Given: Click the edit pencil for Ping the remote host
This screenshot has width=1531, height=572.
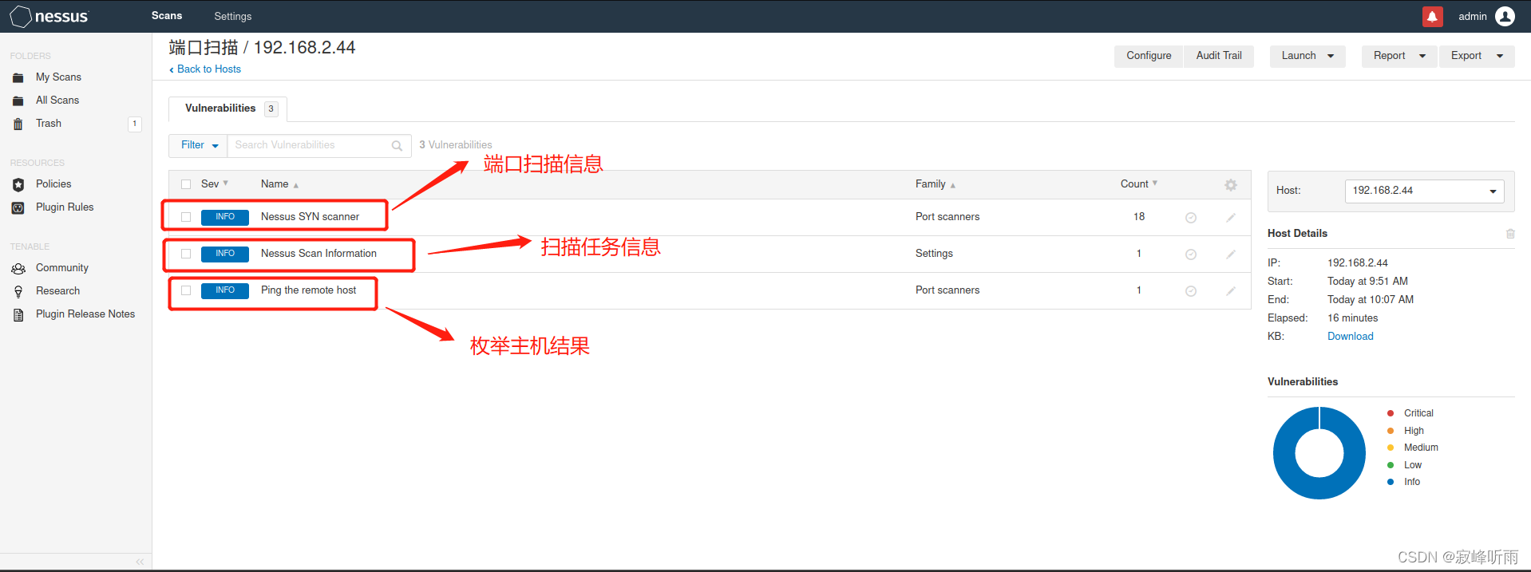Looking at the screenshot, I should pos(1231,290).
